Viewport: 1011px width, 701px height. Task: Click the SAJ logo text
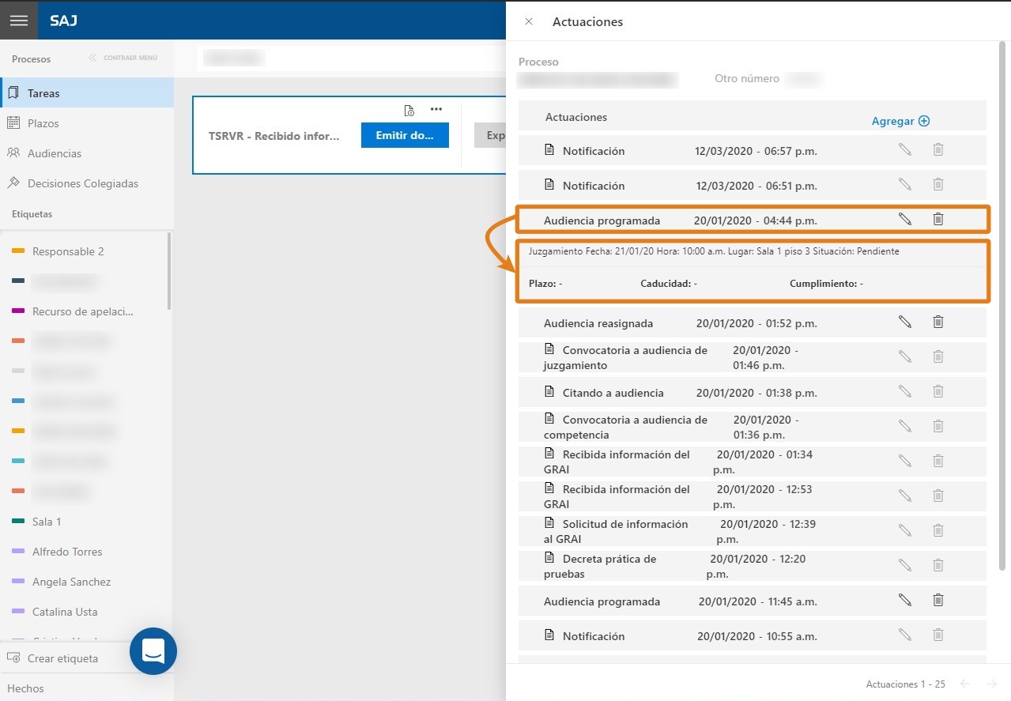pos(63,21)
